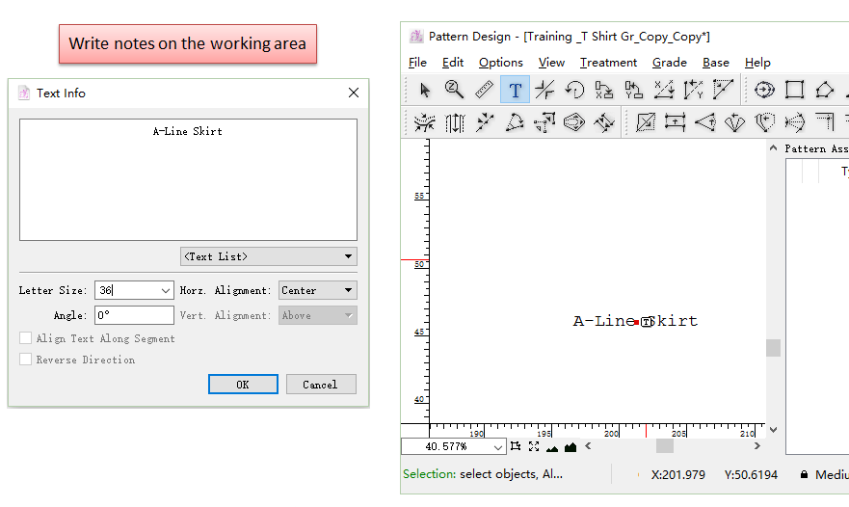Open the zoom percentage dropdown
This screenshot has height=507, width=849.
(x=498, y=447)
